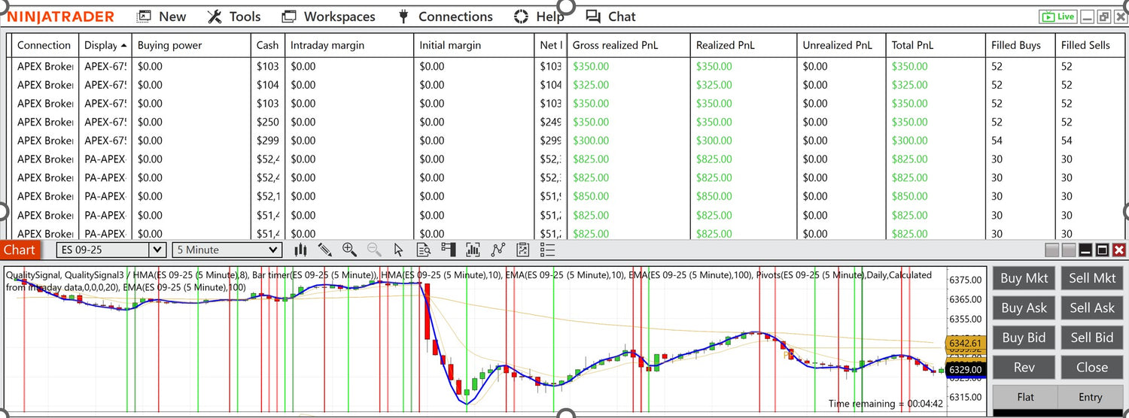Click the first grey square chart window button

pos(1051,250)
